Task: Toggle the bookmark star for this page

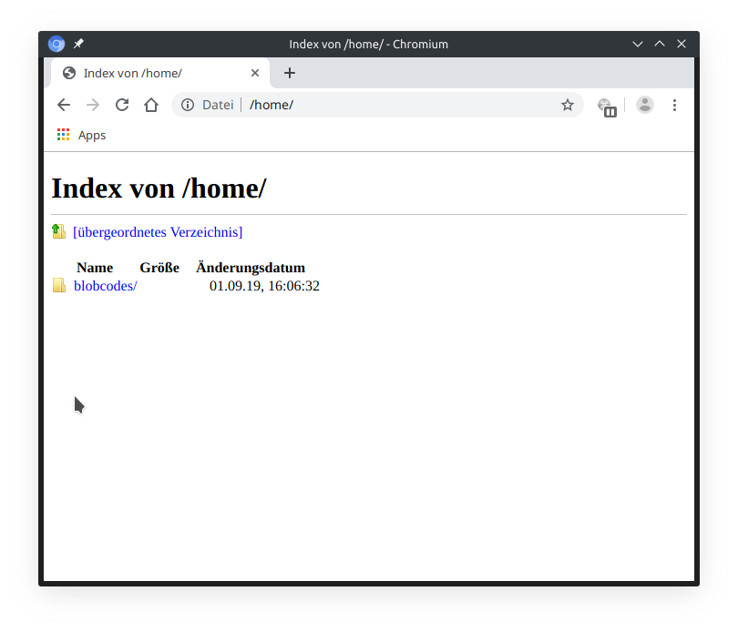Action: point(568,105)
